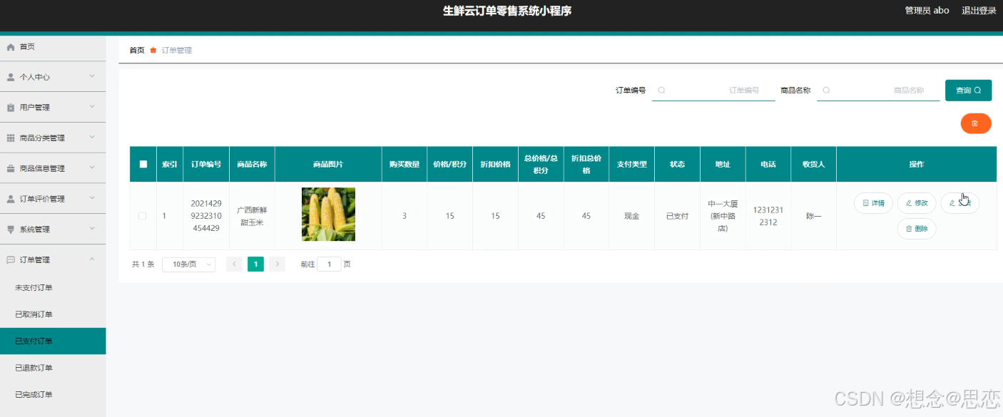Viewport: 1003px width, 417px height.
Task: Click the clipboard icon for 用户管理
Action: [x=11, y=108]
